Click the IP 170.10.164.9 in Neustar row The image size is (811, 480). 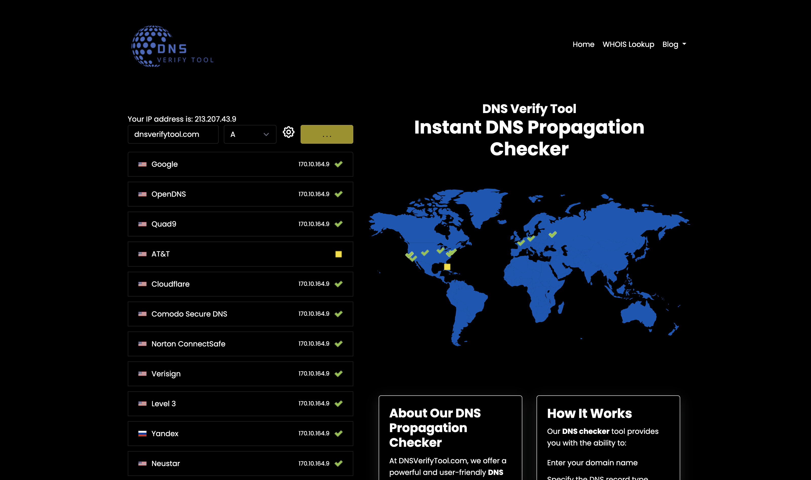pos(314,463)
